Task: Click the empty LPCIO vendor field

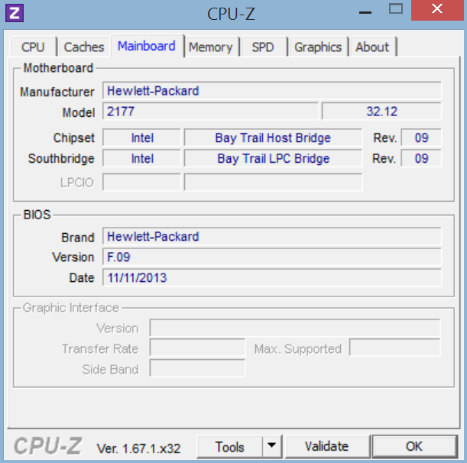Action: (141, 182)
